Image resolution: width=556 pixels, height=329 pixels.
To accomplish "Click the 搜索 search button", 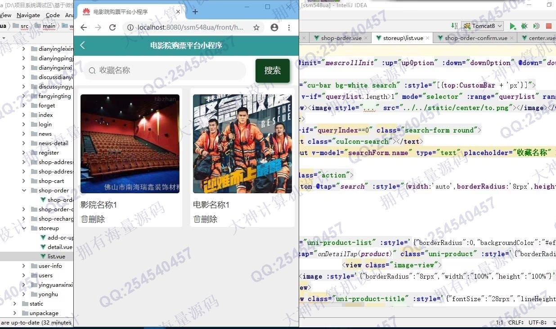I will pyautogui.click(x=273, y=71).
